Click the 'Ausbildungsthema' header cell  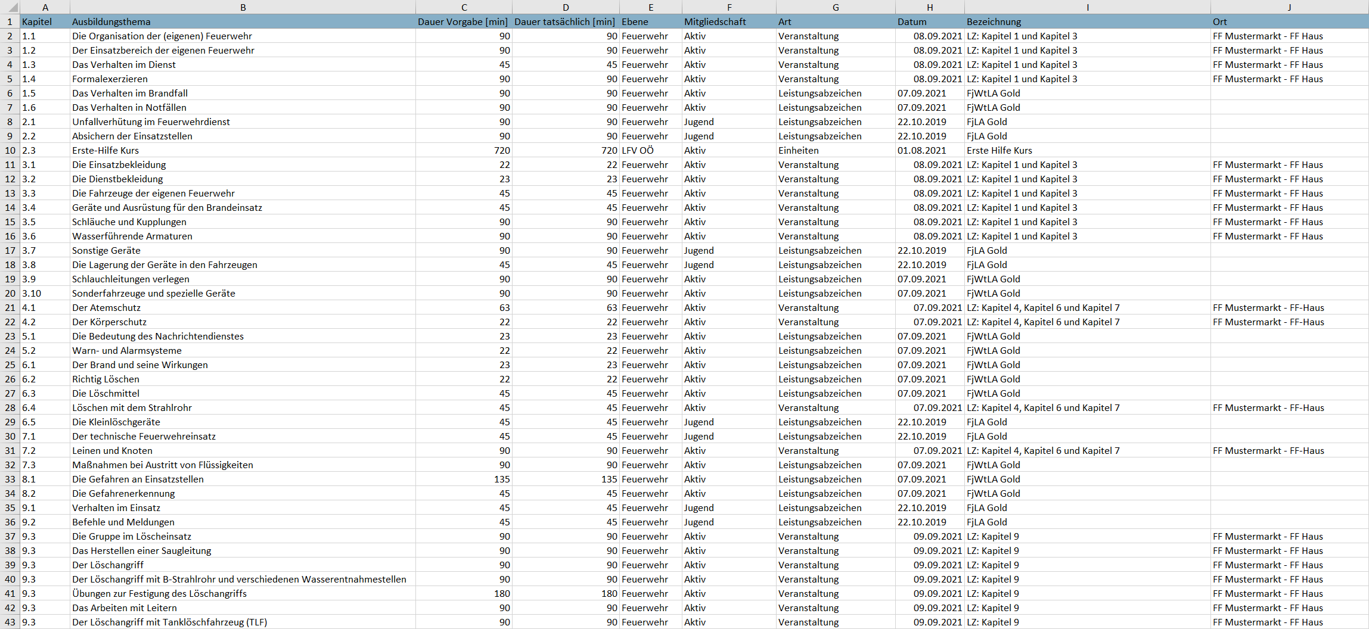(x=243, y=21)
